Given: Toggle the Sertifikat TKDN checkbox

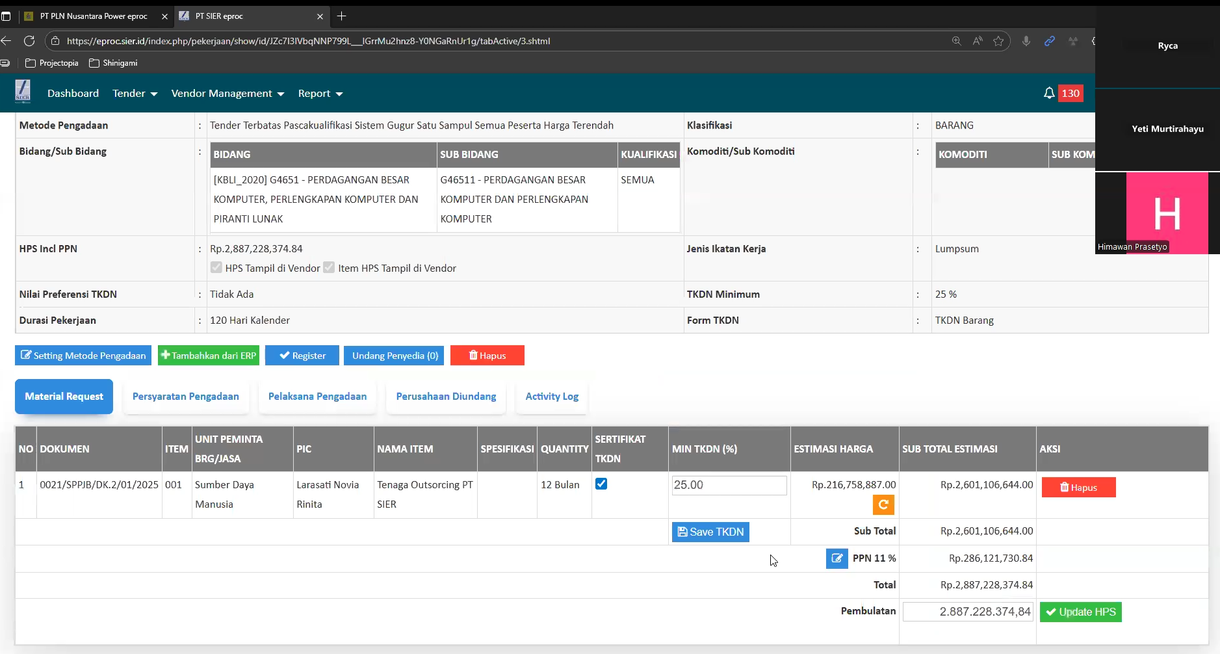Looking at the screenshot, I should pyautogui.click(x=601, y=484).
